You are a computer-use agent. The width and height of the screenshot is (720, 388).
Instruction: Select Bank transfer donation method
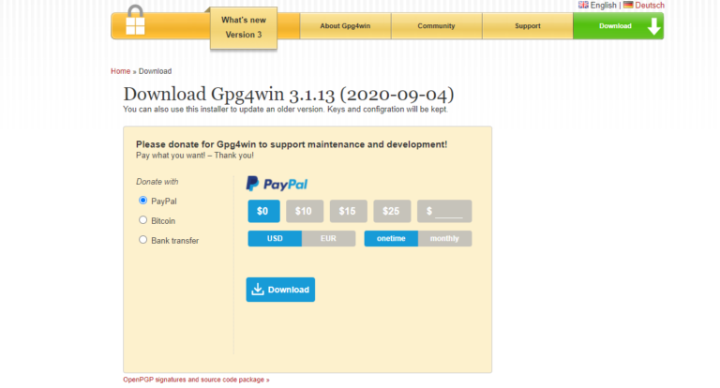(x=142, y=240)
